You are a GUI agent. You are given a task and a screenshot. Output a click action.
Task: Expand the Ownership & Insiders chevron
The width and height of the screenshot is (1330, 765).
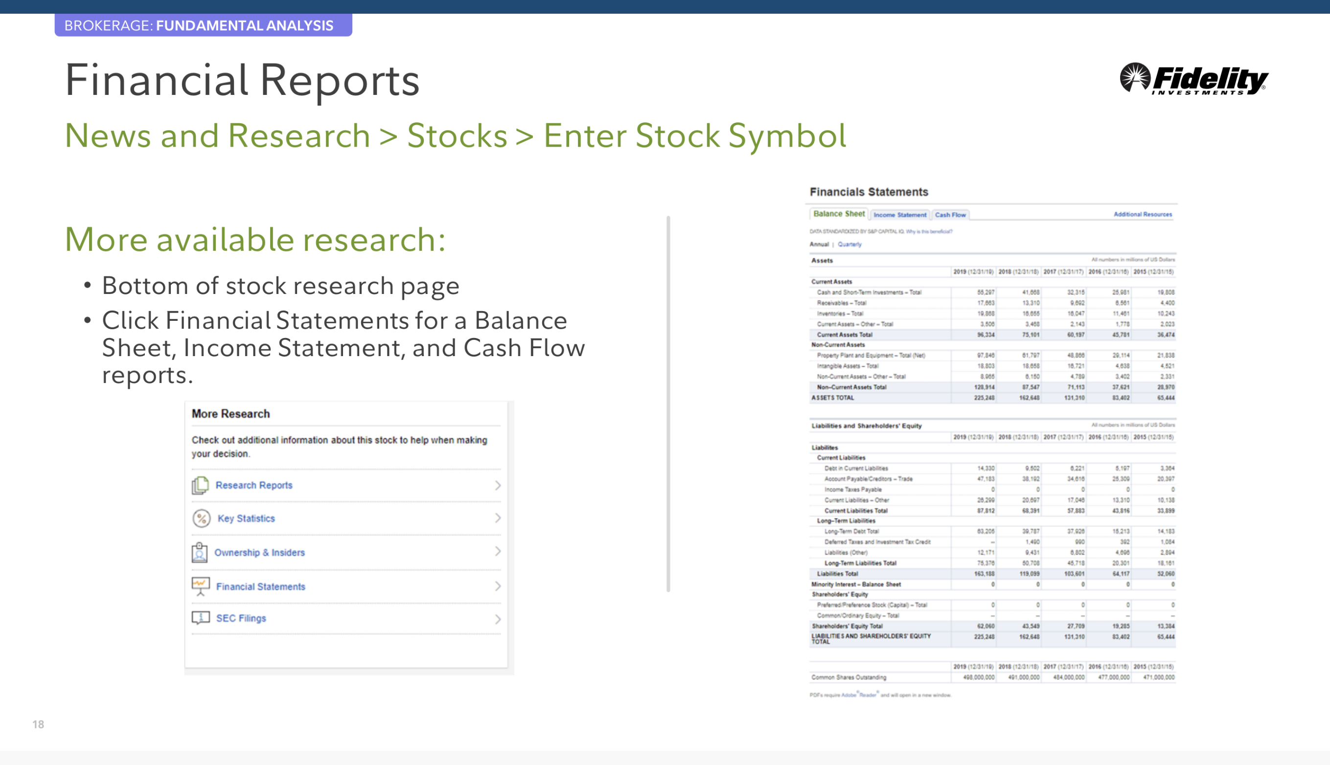(x=497, y=551)
